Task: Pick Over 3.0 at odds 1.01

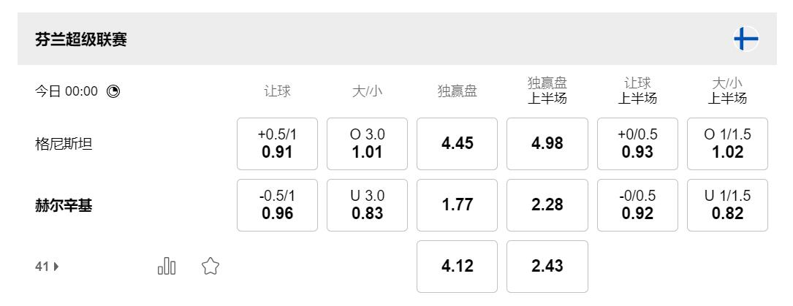Action: (368, 144)
